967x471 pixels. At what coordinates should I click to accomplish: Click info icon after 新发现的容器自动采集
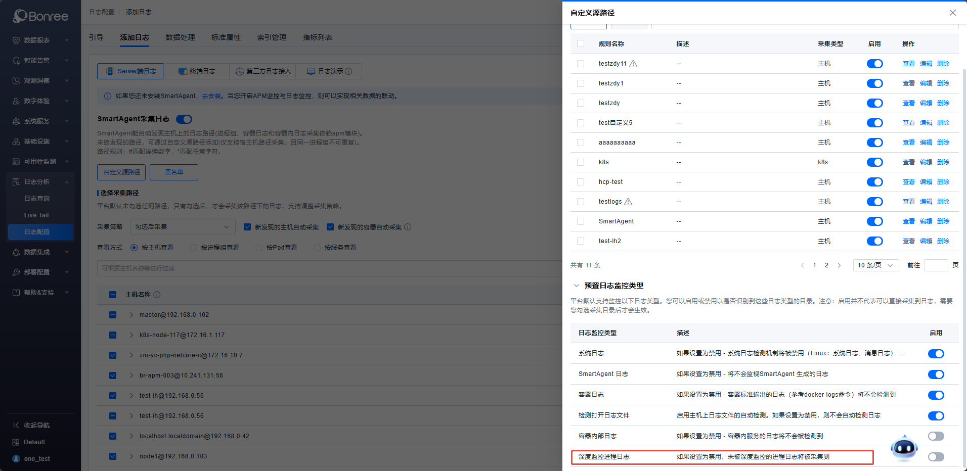tap(408, 227)
